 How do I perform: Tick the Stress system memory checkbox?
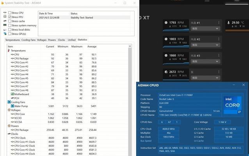(10, 25)
